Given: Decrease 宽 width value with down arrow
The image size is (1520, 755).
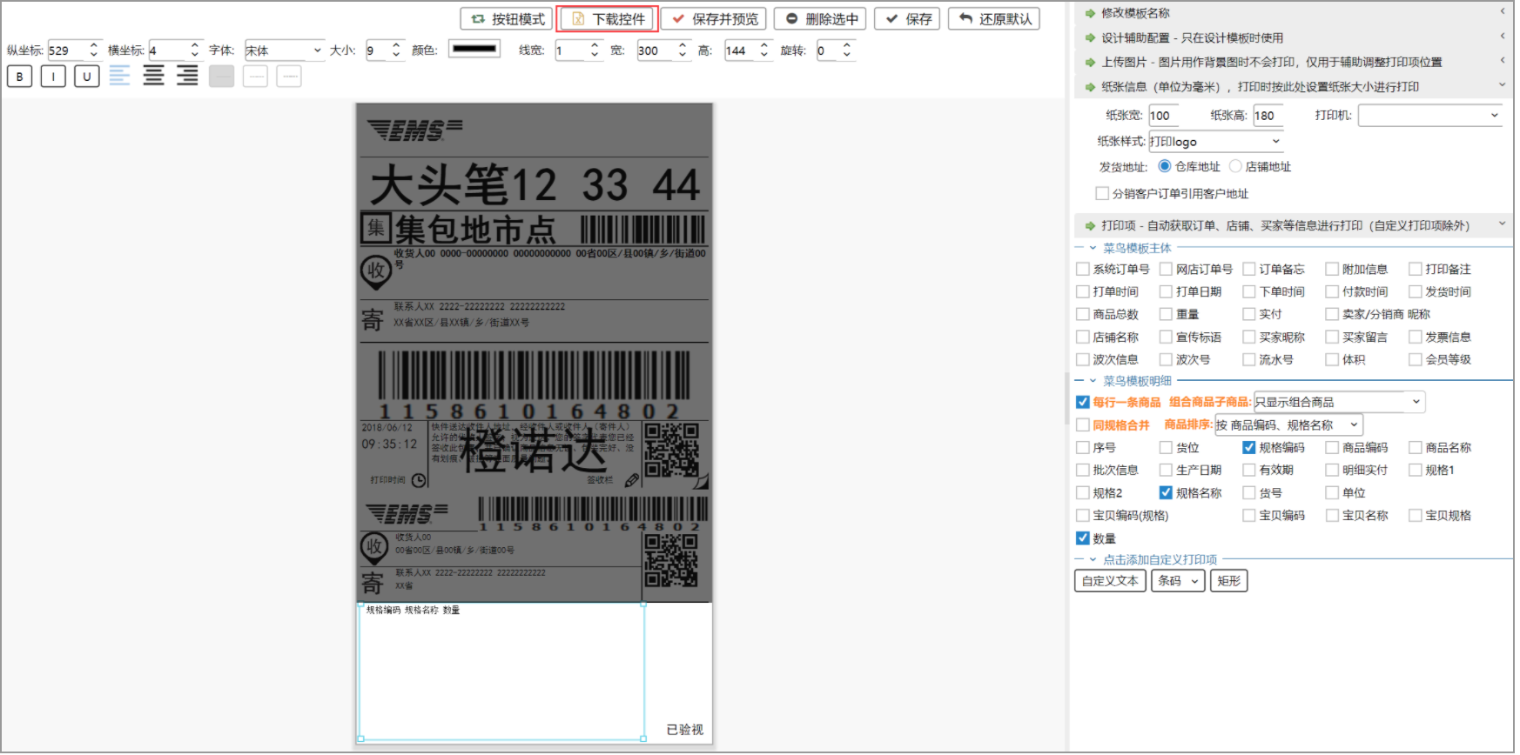Looking at the screenshot, I should pyautogui.click(x=683, y=55).
